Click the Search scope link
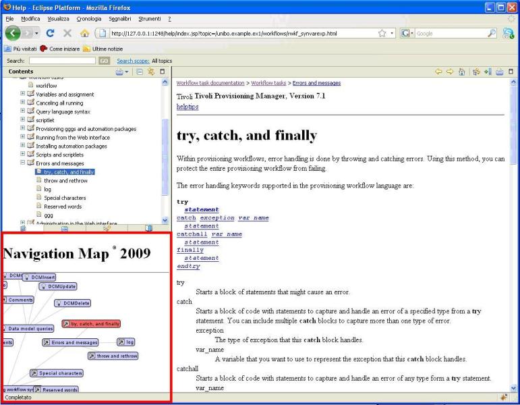Viewport: 520px width, 405px height. [x=134, y=60]
